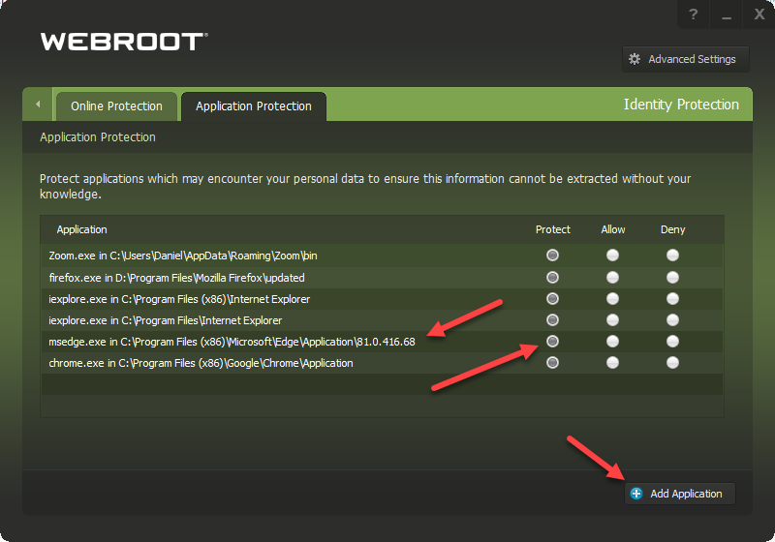The height and width of the screenshot is (542, 775).
Task: Click the Deny column header
Action: tap(672, 229)
